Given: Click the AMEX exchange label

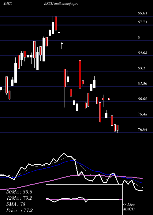Looking at the screenshot, I should pyautogui.click(x=7, y=4).
